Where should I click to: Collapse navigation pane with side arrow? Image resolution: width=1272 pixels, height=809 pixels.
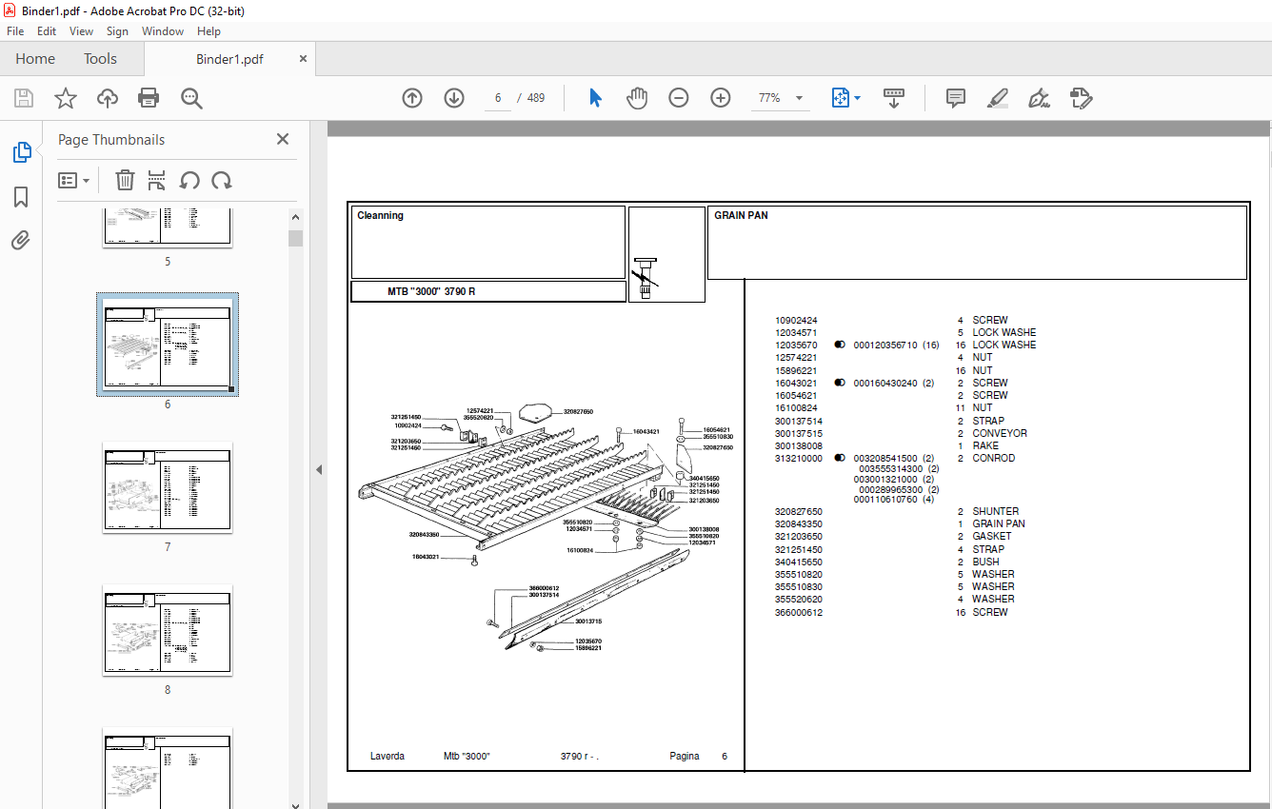coord(319,469)
